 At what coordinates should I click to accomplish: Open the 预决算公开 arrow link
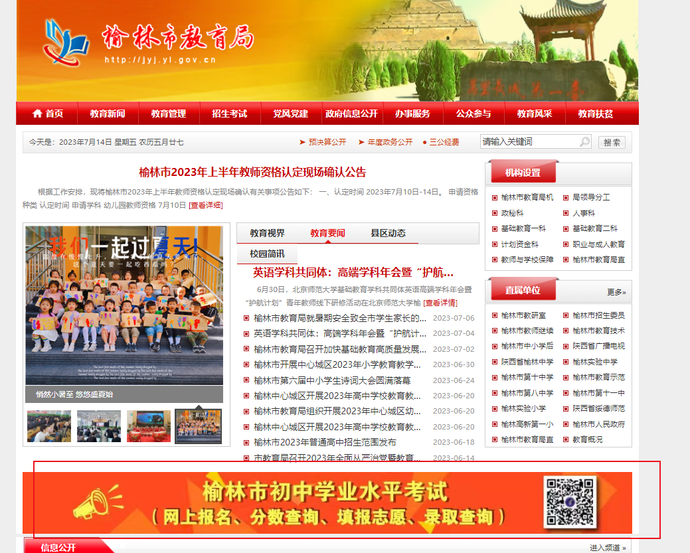[323, 142]
